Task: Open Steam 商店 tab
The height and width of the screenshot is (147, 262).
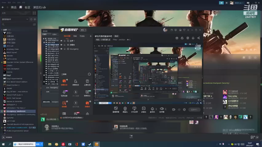Action: click(x=14, y=7)
